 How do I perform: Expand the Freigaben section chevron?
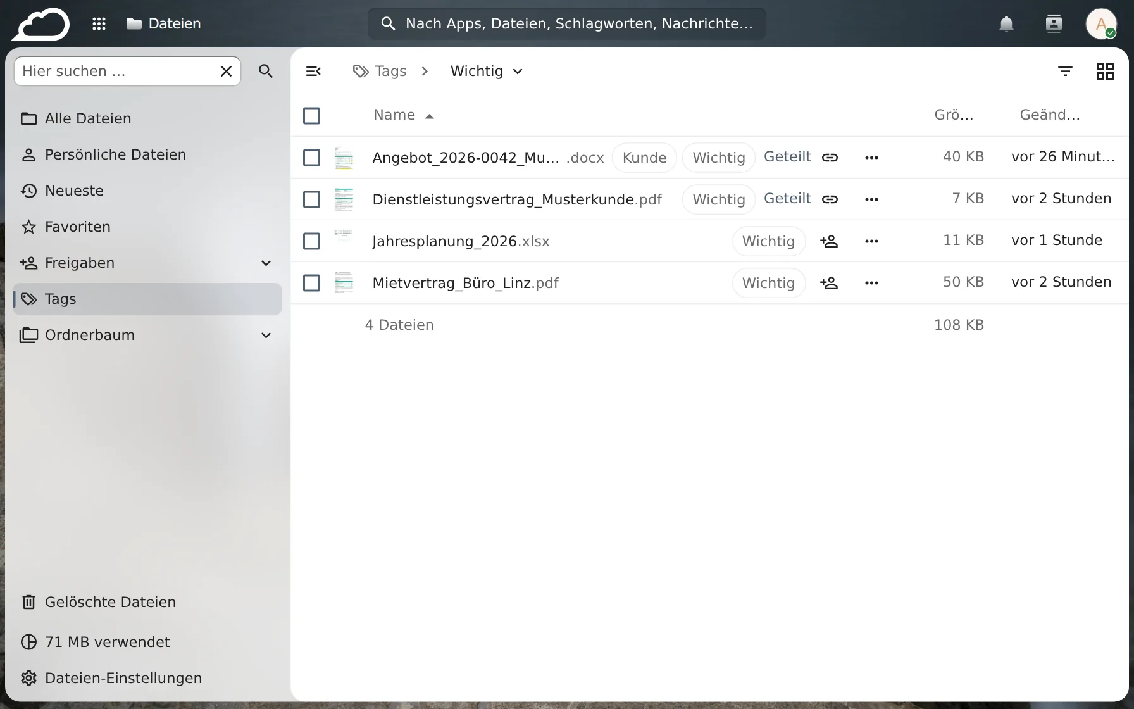click(266, 263)
